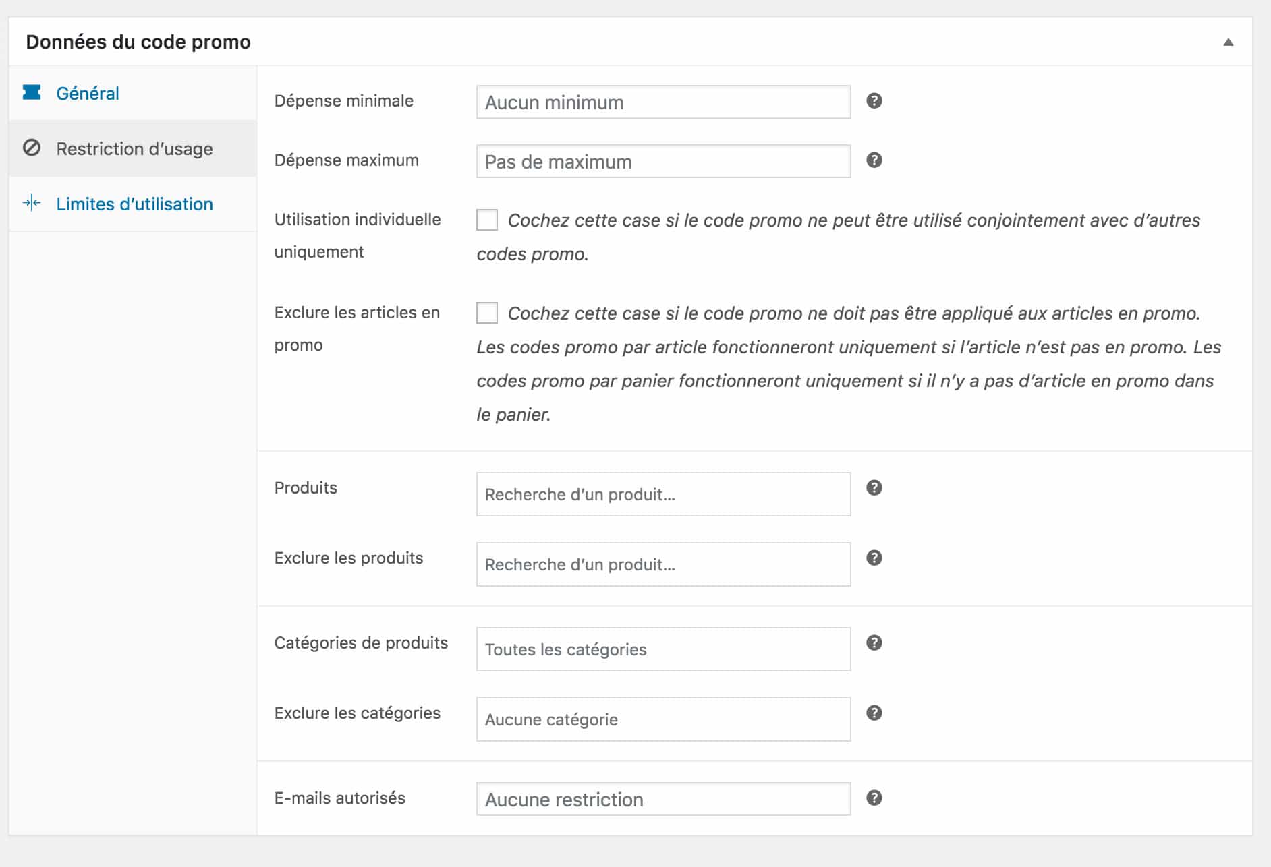The width and height of the screenshot is (1271, 867).
Task: Show help for Exclure les catégories
Action: (874, 713)
